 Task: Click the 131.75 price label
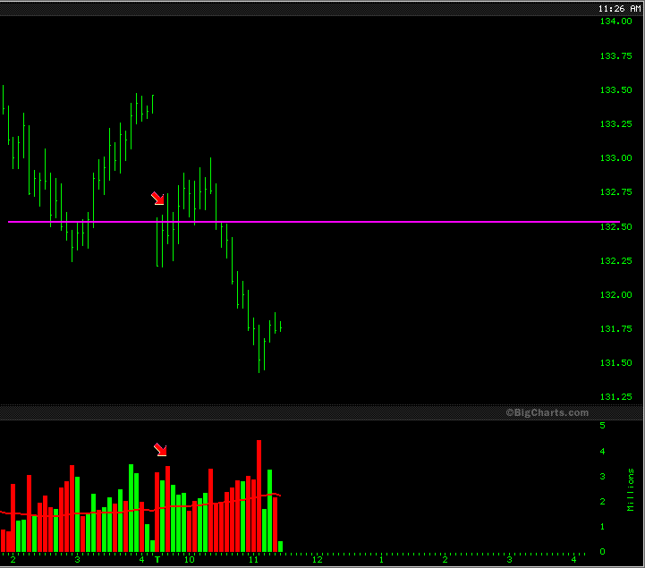tap(615, 329)
